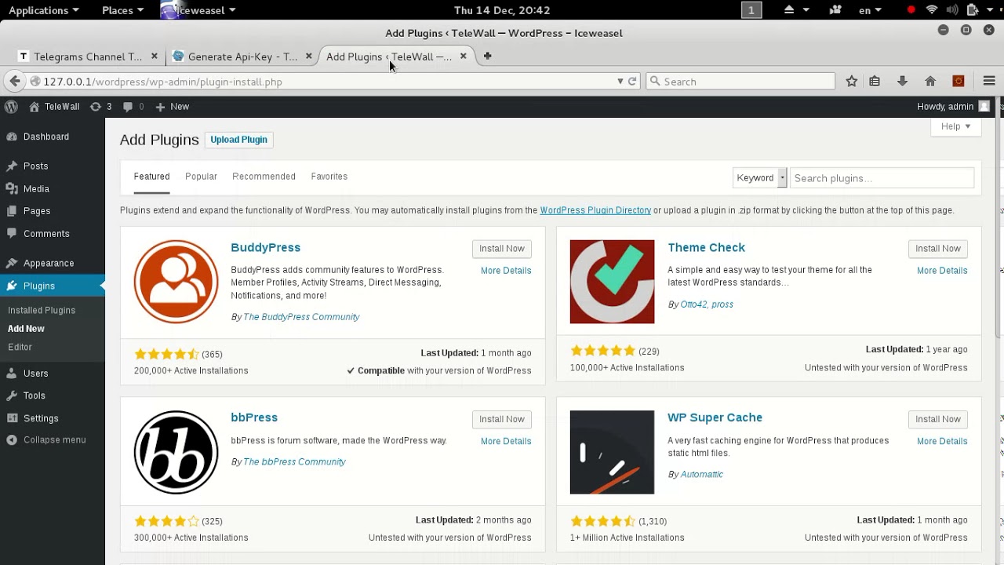Open the updates indicator showing 3

pos(101,106)
